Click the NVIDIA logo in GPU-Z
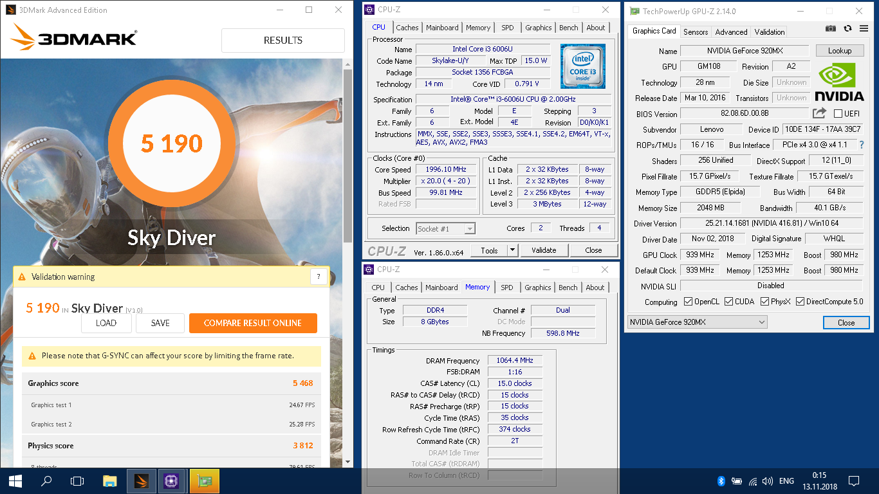Viewport: 879px width, 494px height. tap(839, 82)
